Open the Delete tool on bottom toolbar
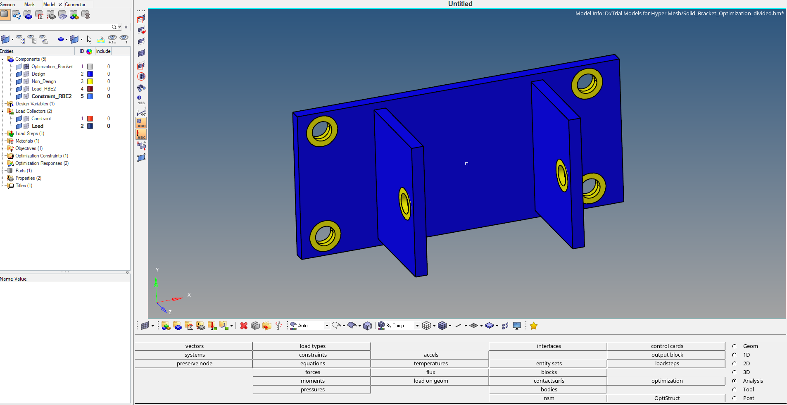 pos(243,326)
